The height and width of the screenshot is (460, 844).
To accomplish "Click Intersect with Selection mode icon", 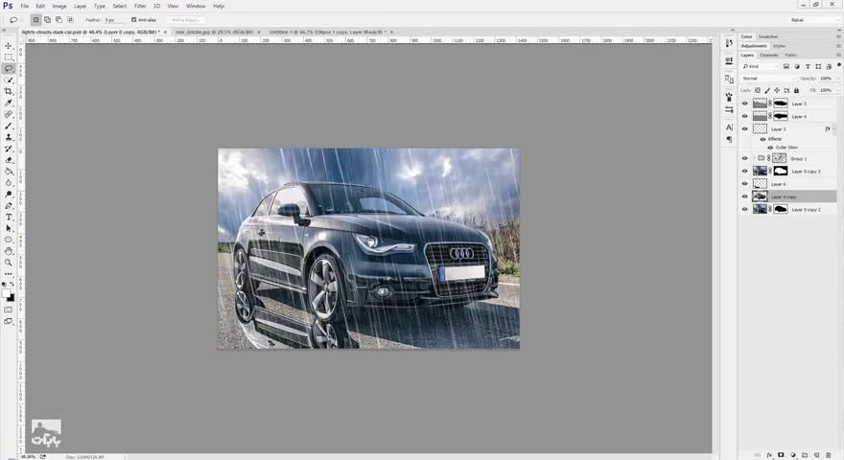I will pos(70,20).
